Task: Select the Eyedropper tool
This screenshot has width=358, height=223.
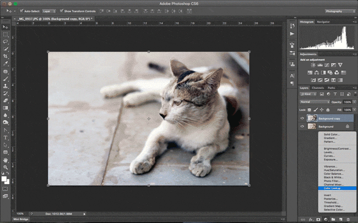Action: pyautogui.click(x=6, y=64)
